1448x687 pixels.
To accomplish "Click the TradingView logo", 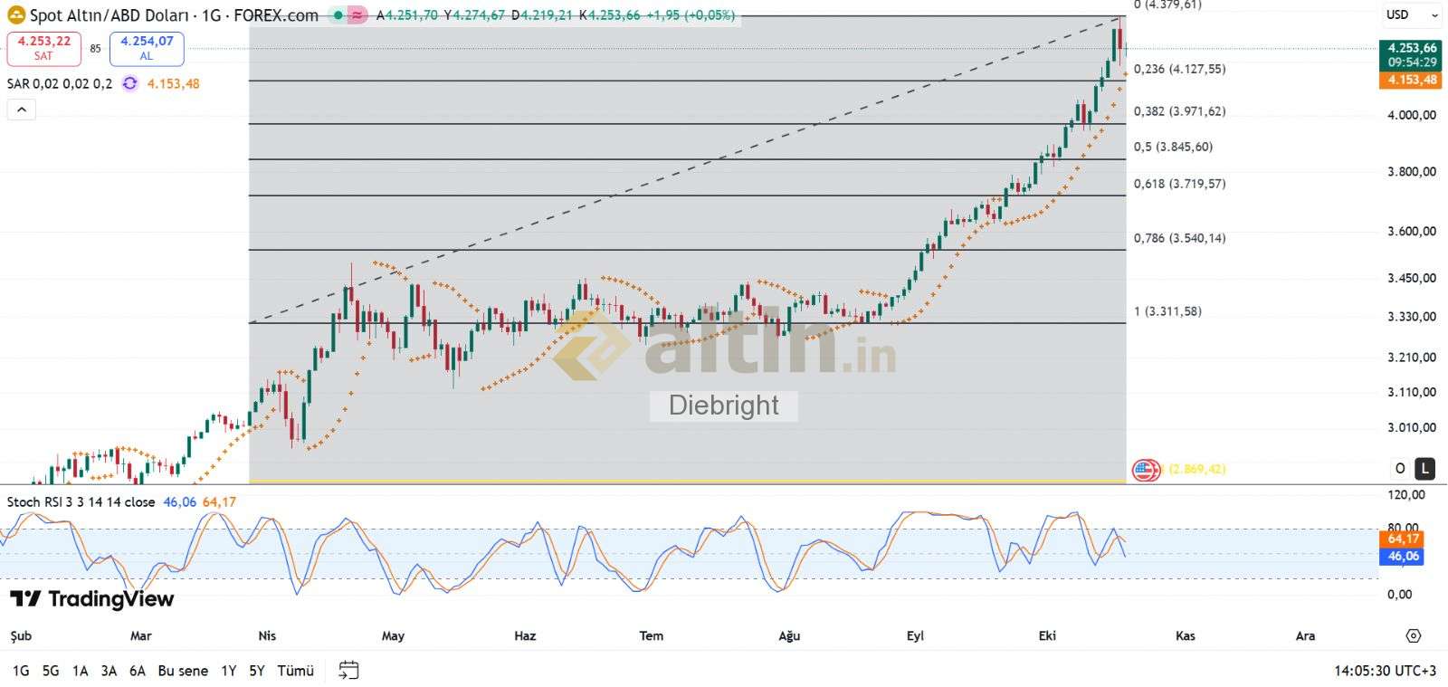I will [91, 599].
